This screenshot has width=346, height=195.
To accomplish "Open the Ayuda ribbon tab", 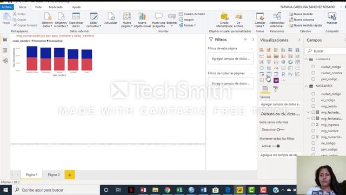I will point(76,7).
